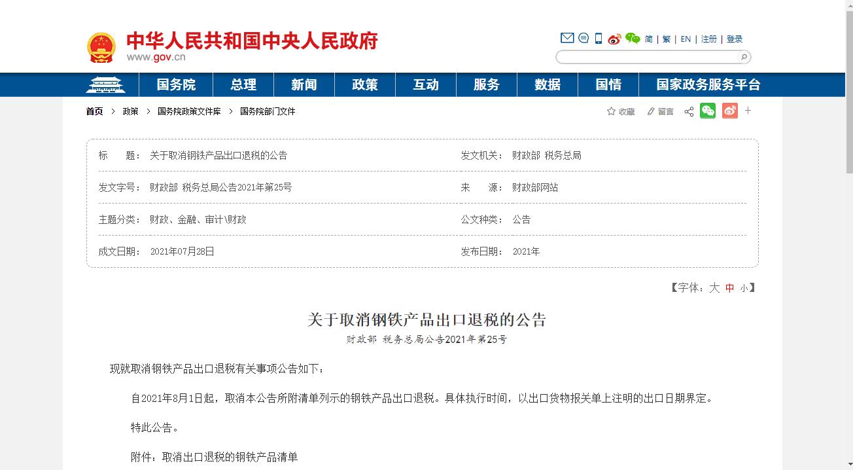Switch to English version EN

[685, 39]
